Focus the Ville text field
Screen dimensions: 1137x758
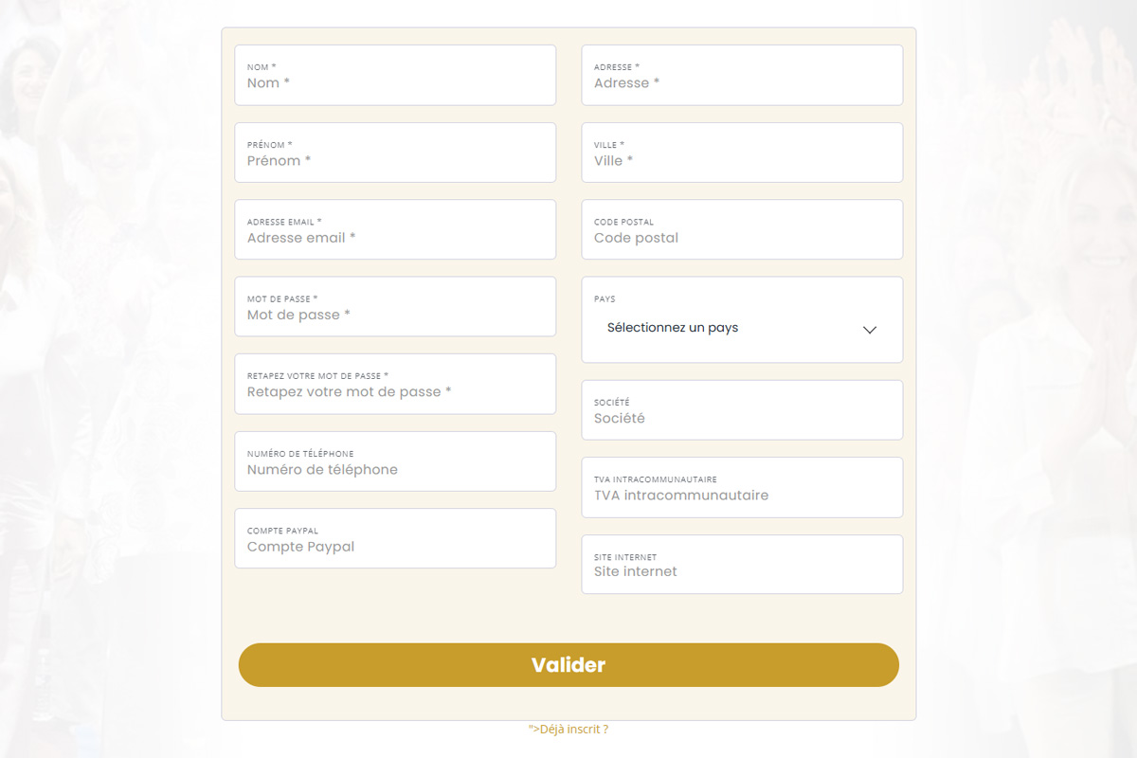coord(741,160)
